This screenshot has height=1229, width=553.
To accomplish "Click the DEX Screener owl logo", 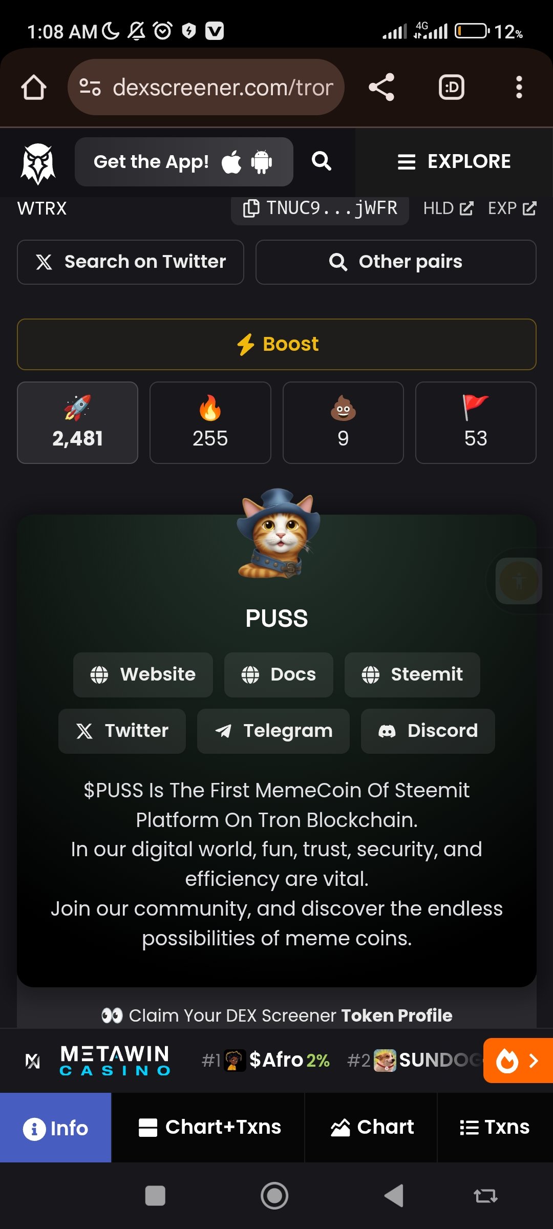I will coord(38,163).
